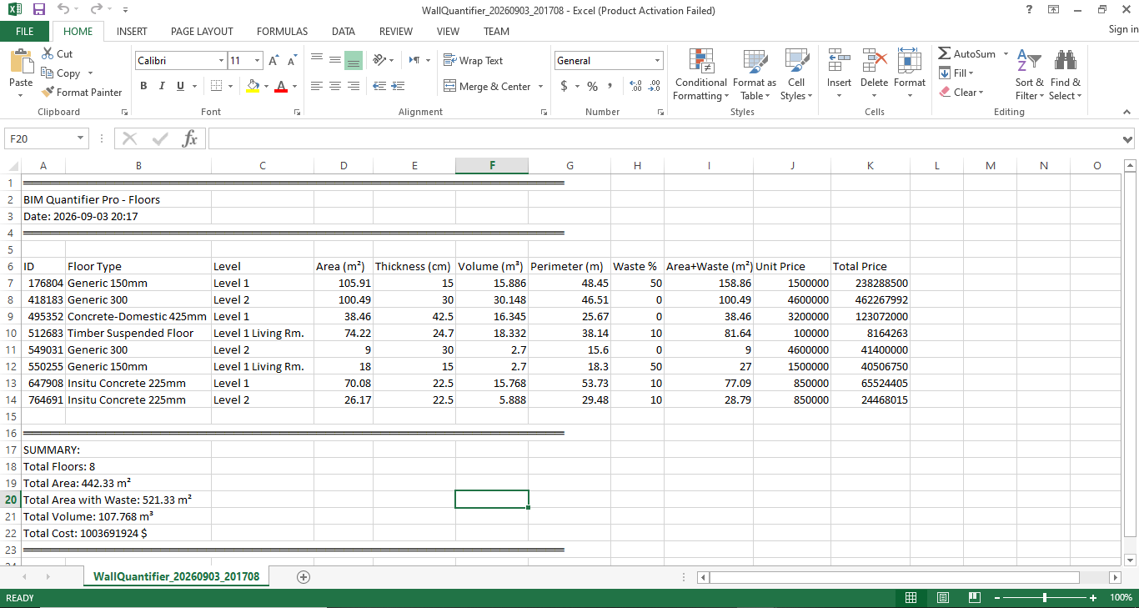Click the Insert cells icon
The height and width of the screenshot is (608, 1139).
click(839, 61)
